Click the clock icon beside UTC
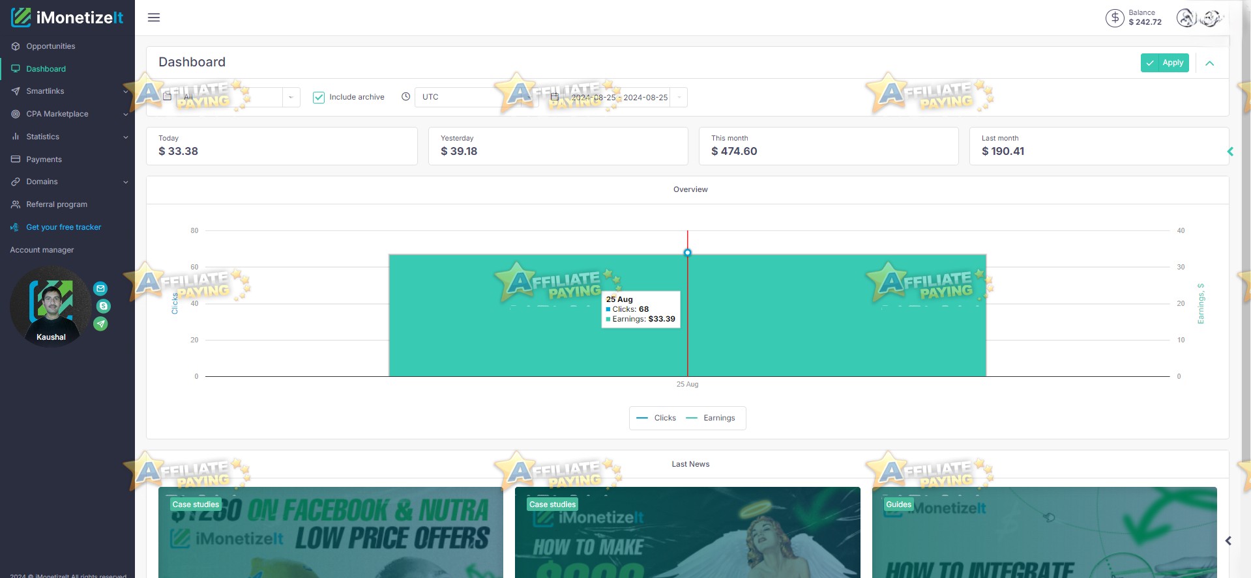The width and height of the screenshot is (1251, 578). coord(405,96)
